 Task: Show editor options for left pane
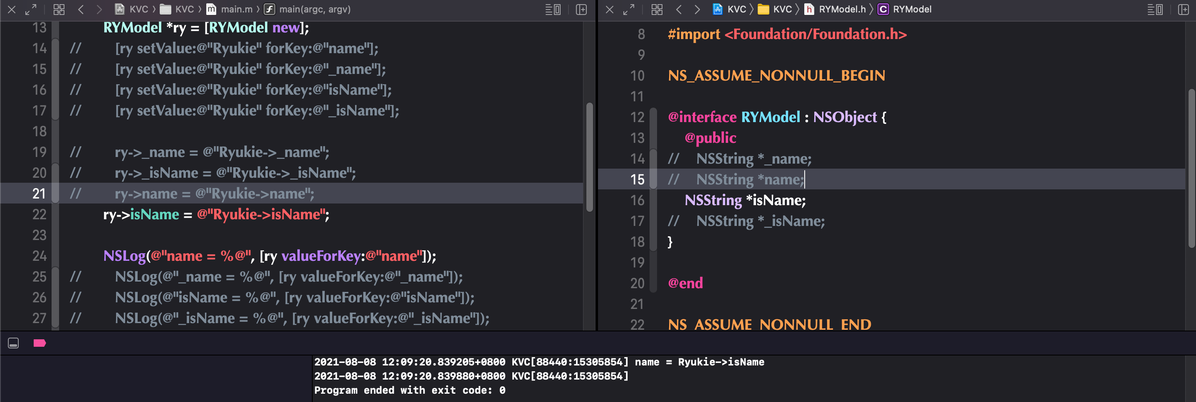[553, 9]
